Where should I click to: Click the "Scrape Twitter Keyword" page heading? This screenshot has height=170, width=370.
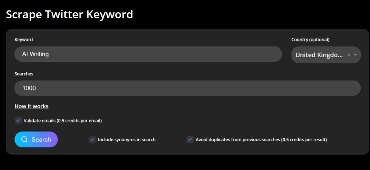coord(69,14)
